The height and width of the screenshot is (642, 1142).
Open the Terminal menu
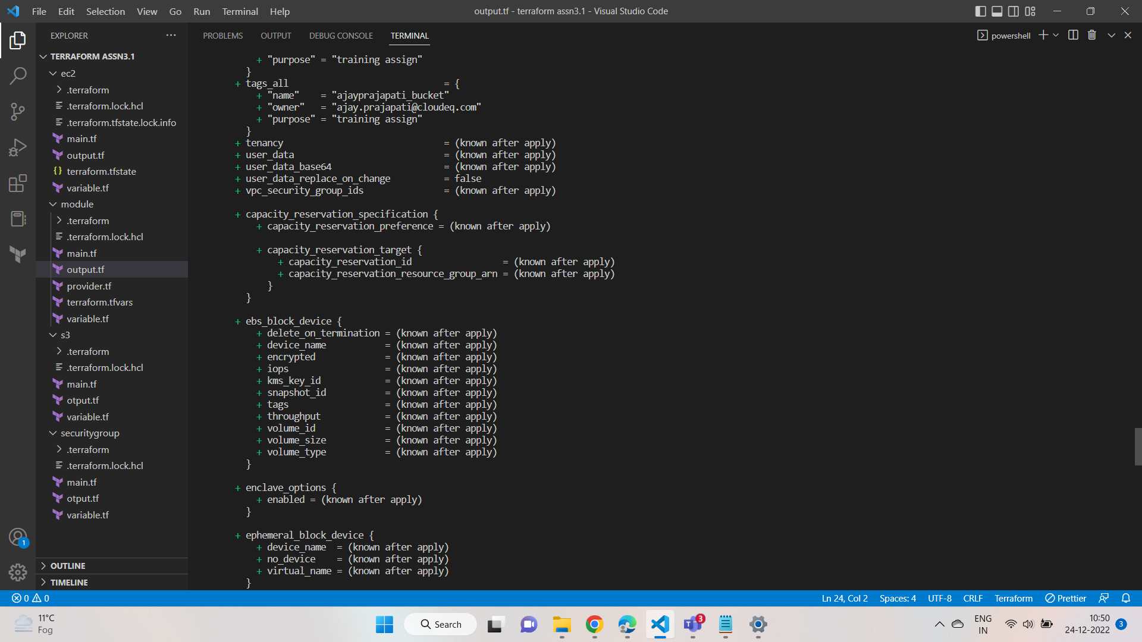(240, 11)
